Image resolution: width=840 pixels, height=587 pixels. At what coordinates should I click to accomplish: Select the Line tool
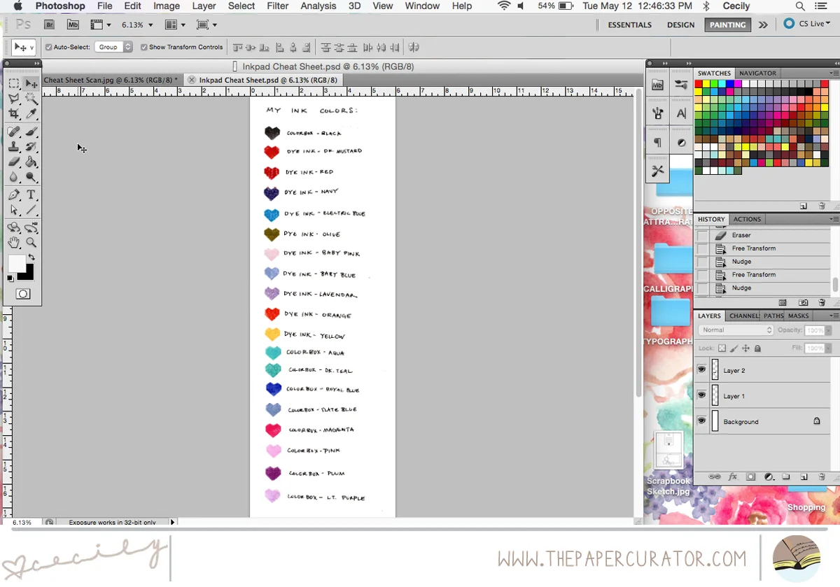(x=31, y=210)
